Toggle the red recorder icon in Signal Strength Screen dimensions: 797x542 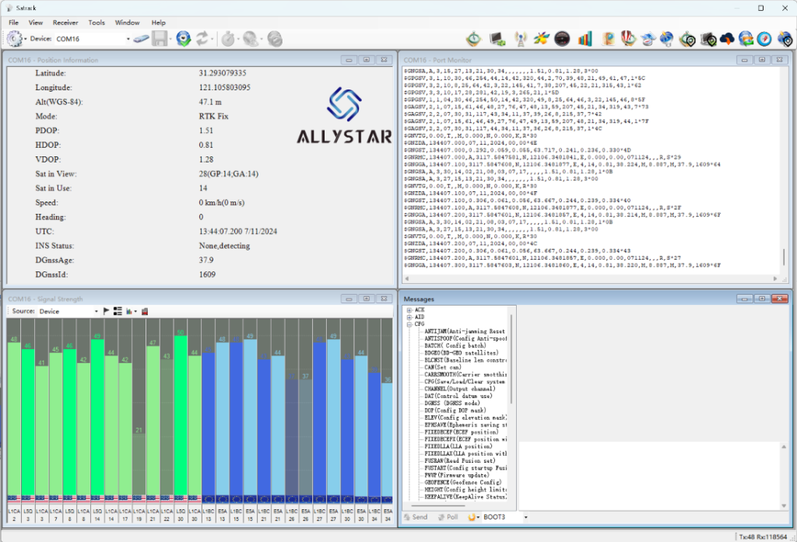pyautogui.click(x=145, y=311)
